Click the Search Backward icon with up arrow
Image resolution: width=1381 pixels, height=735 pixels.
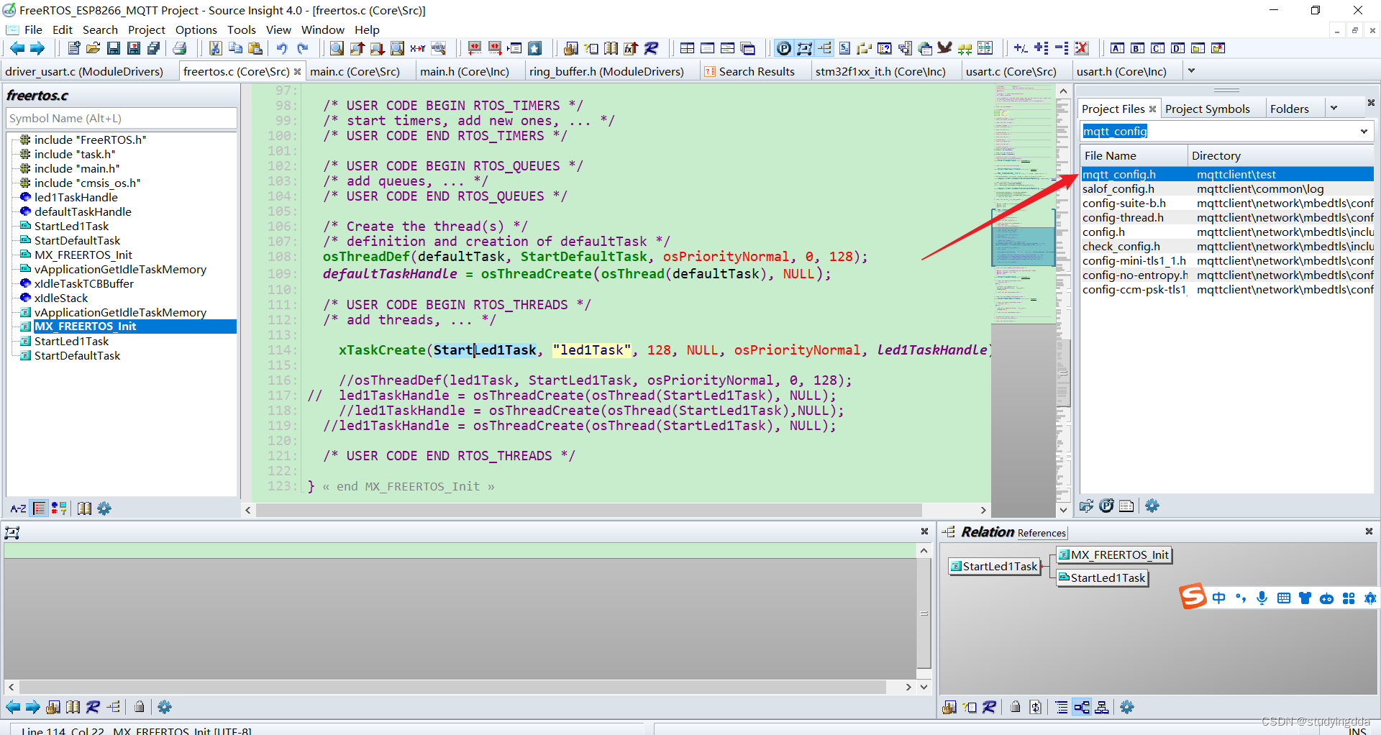pos(357,48)
